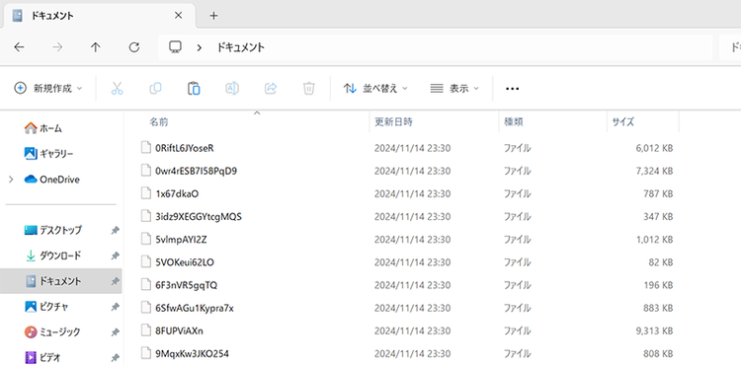
Task: Select file 0wr4rESB7I58PqD9
Action: (196, 171)
